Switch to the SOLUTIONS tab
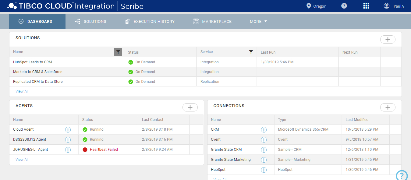 90,21
